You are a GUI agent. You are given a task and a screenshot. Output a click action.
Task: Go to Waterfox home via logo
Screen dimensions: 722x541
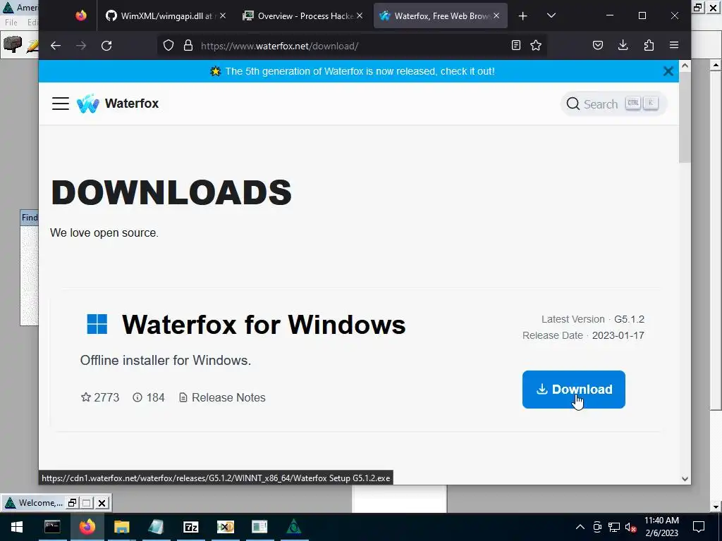click(x=118, y=104)
